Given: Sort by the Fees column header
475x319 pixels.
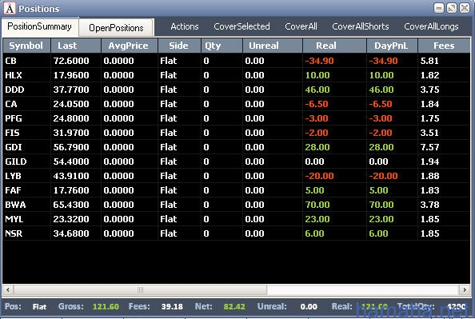Looking at the screenshot, I should (444, 46).
